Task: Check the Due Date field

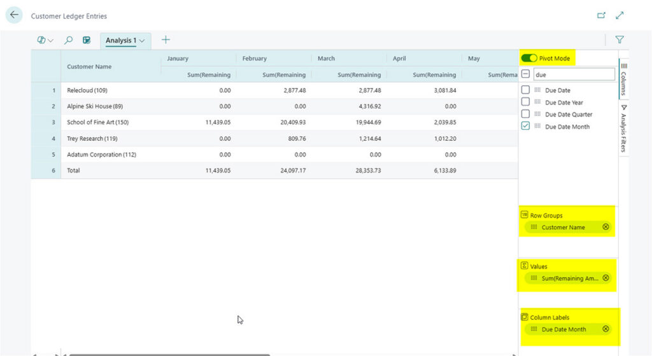Action: pyautogui.click(x=525, y=89)
